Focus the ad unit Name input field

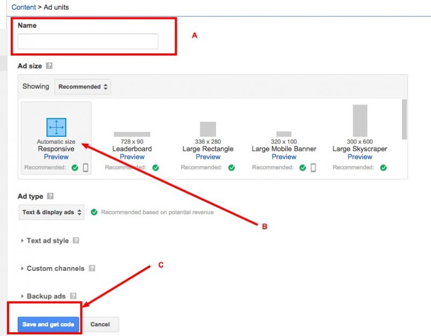[88, 41]
